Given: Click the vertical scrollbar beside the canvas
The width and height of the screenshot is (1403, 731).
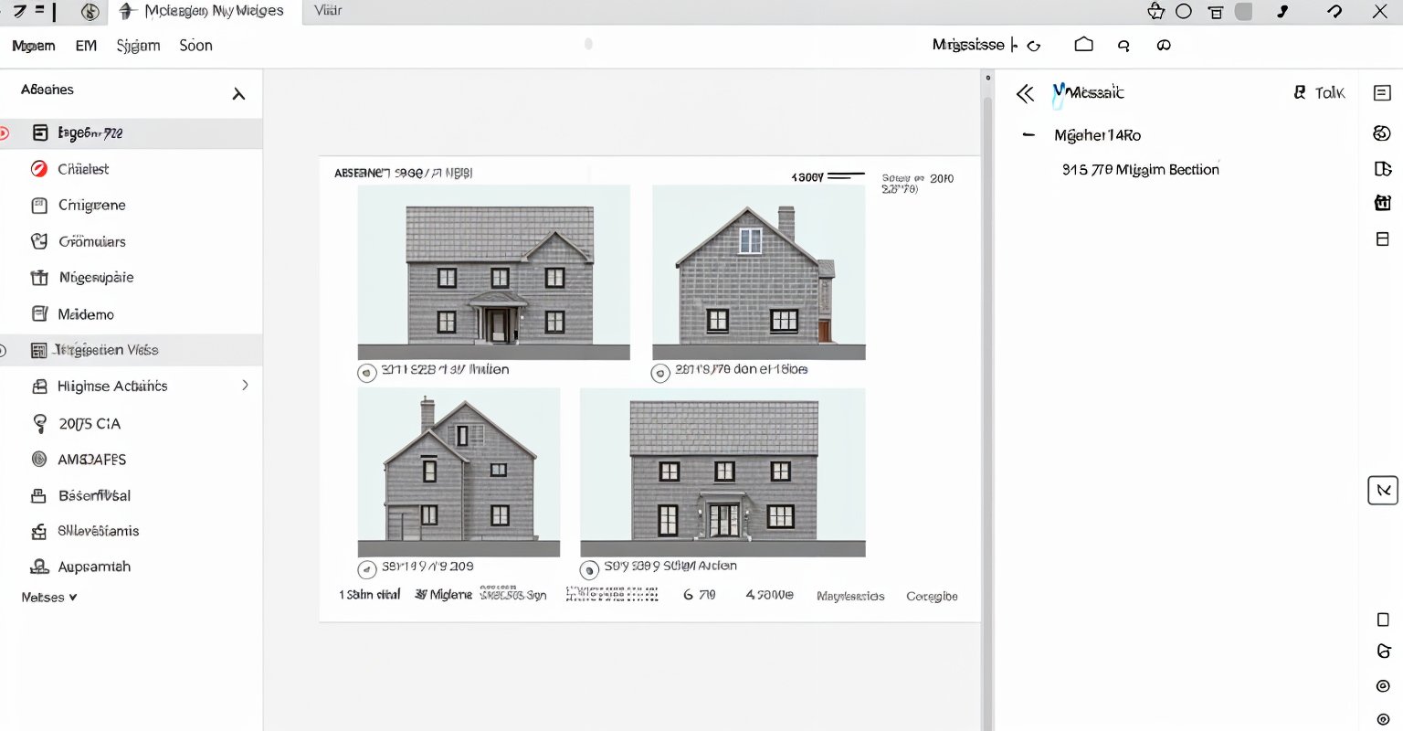Looking at the screenshot, I should tap(986, 365).
